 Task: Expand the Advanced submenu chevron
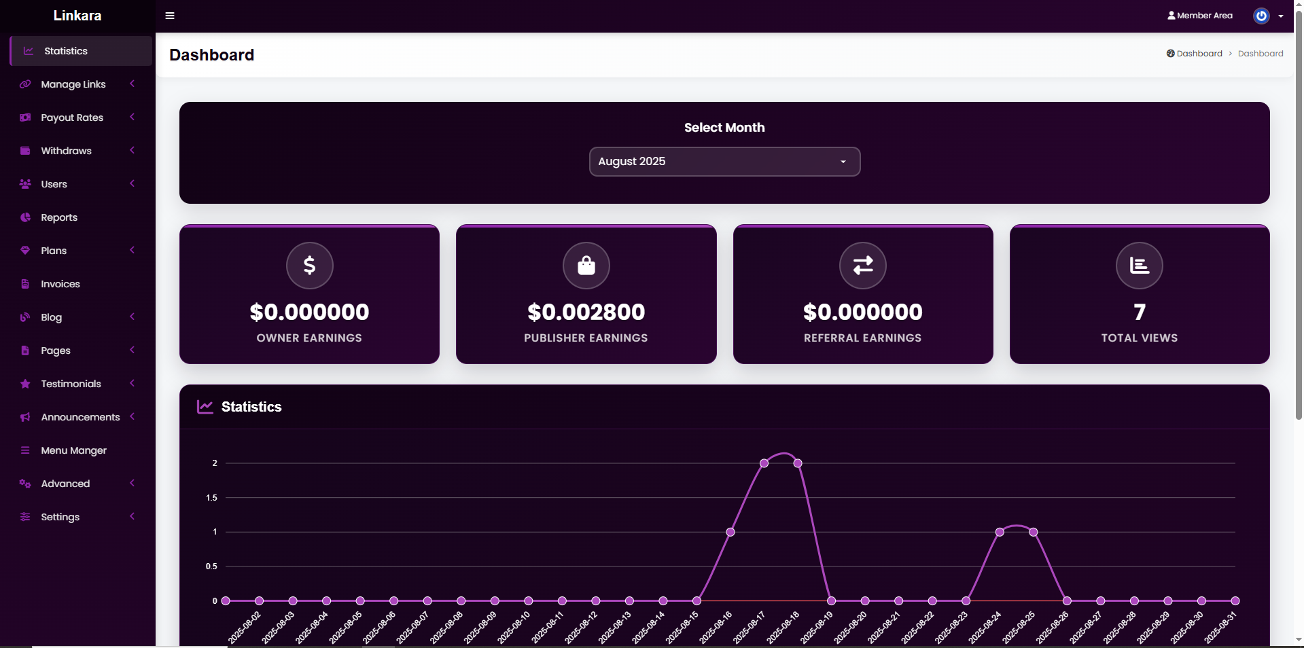pyautogui.click(x=133, y=483)
